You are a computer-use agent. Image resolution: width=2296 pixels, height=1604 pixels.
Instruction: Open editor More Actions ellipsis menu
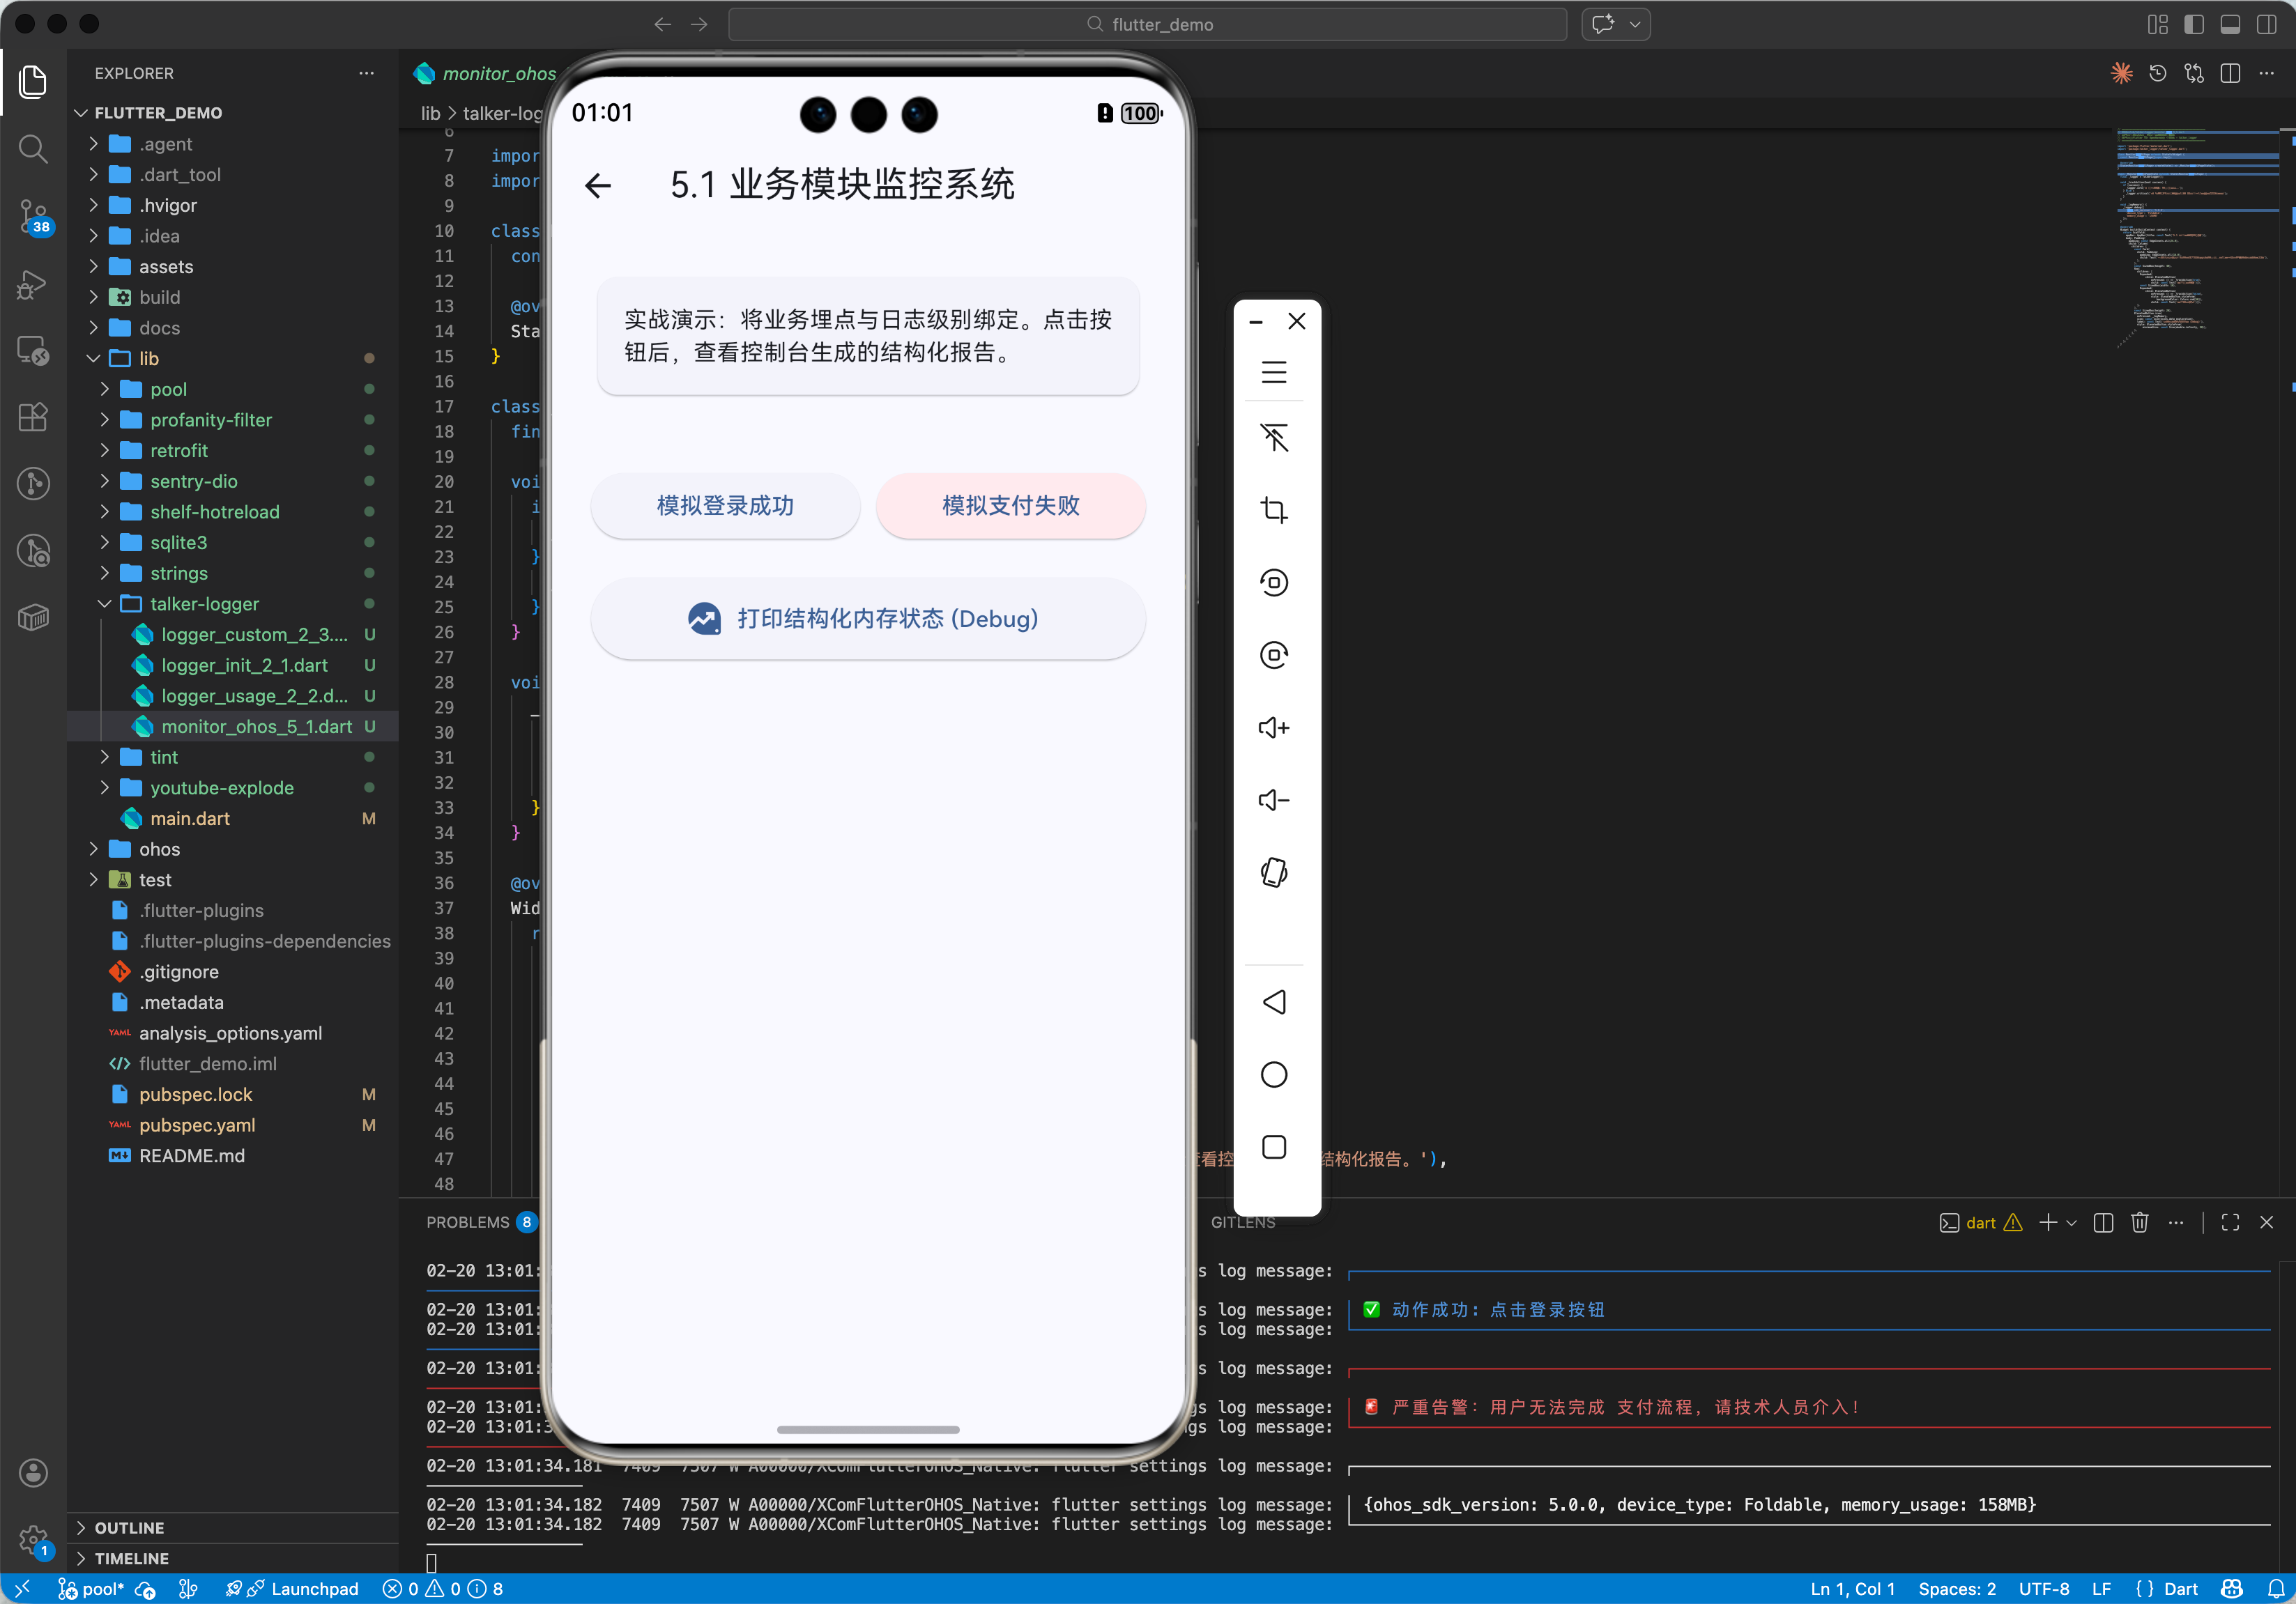2267,73
